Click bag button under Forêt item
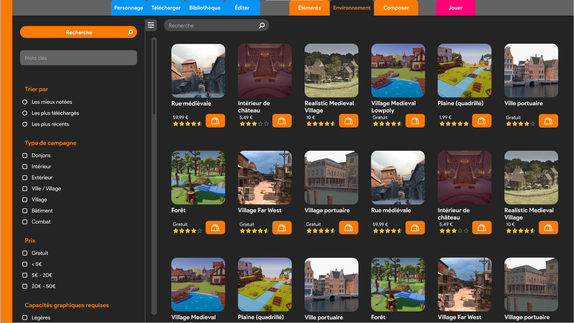Screen dimensions: 574x323 pos(215,228)
